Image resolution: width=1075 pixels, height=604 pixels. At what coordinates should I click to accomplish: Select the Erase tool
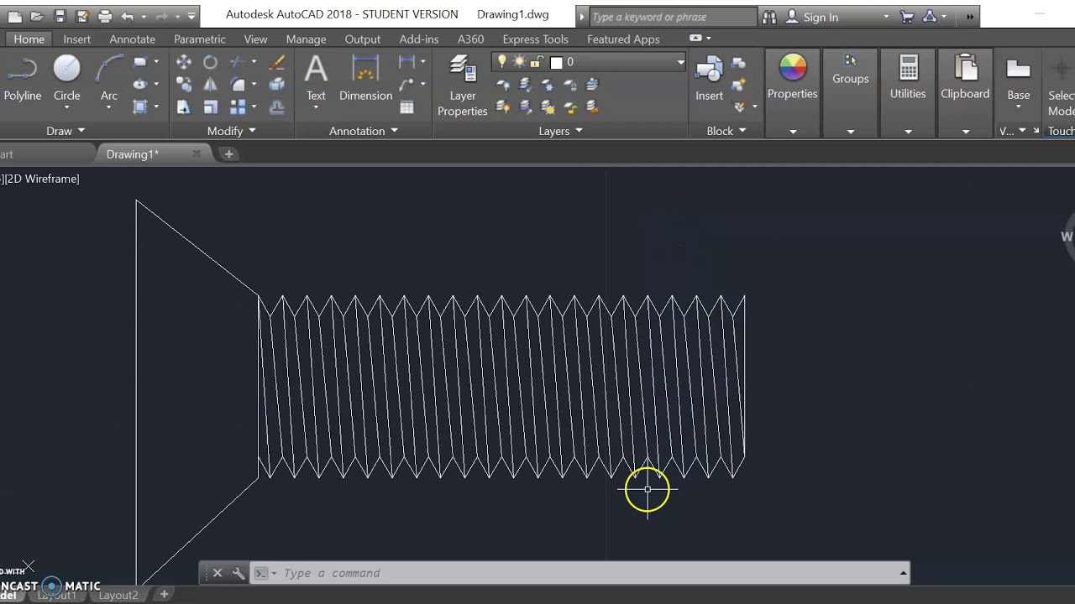277,62
